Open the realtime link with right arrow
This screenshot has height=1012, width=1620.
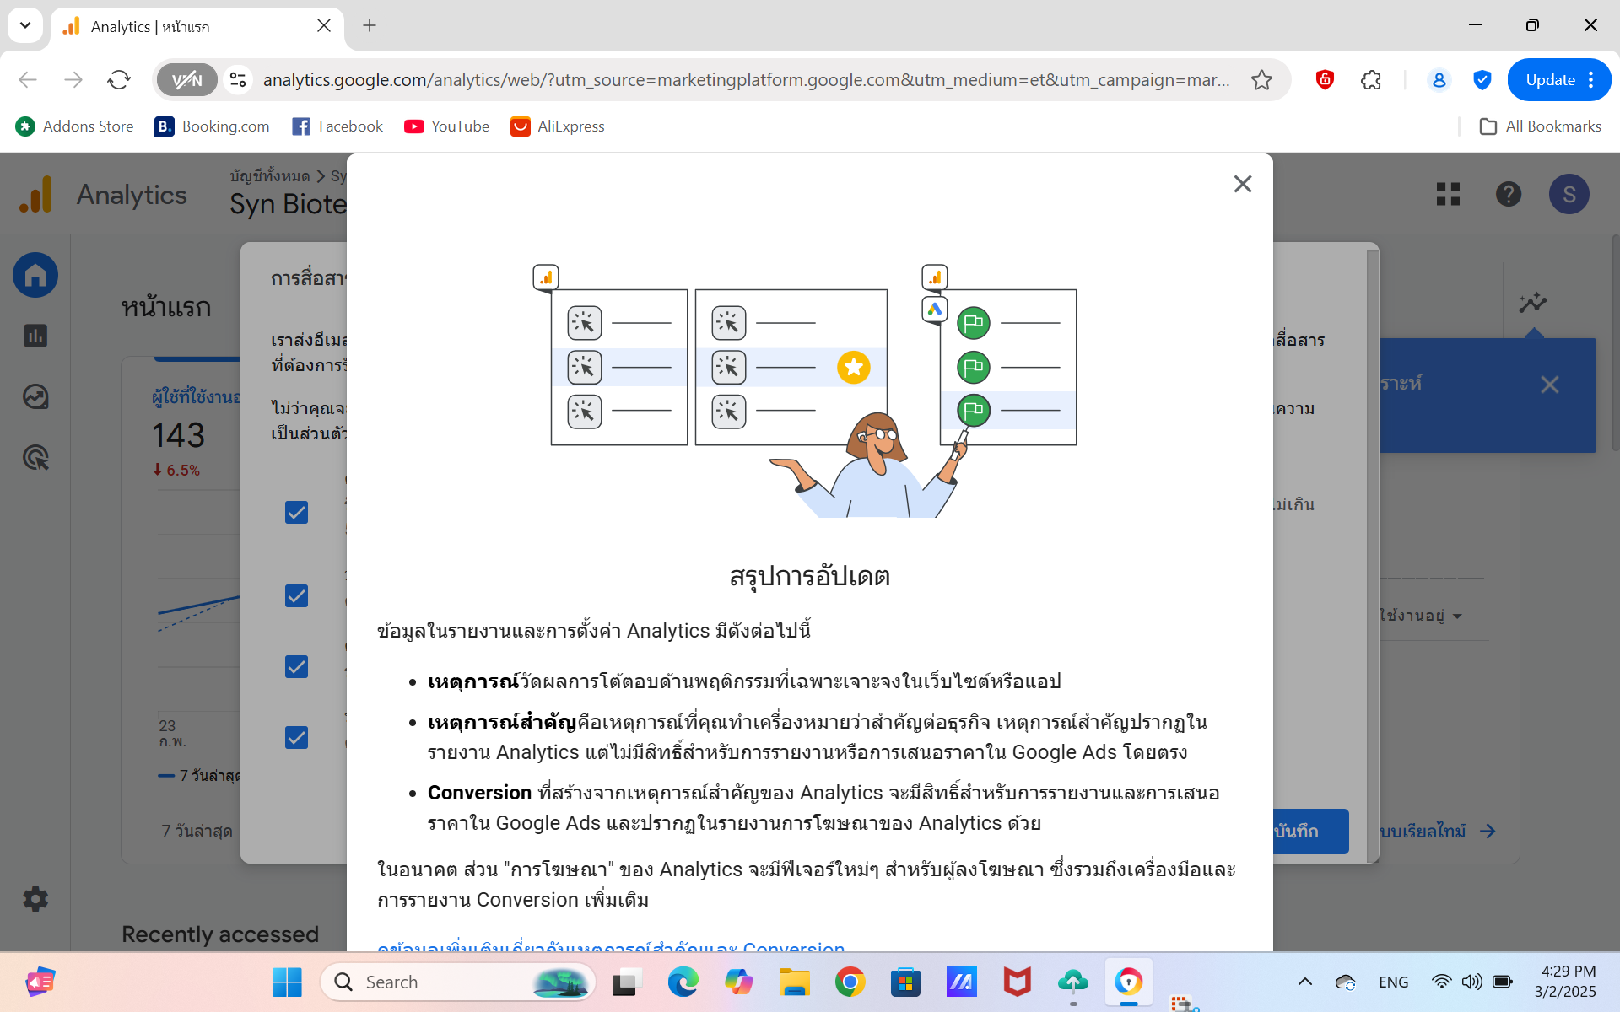[1439, 832]
